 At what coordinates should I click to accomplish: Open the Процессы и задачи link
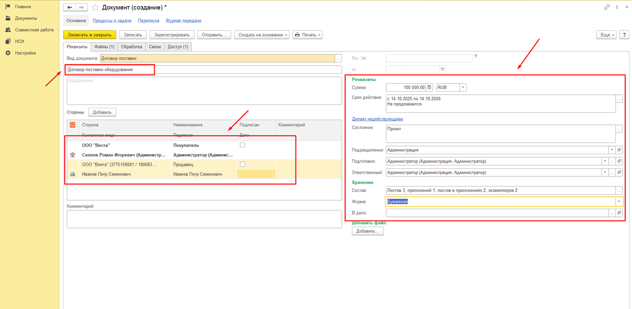(x=112, y=21)
